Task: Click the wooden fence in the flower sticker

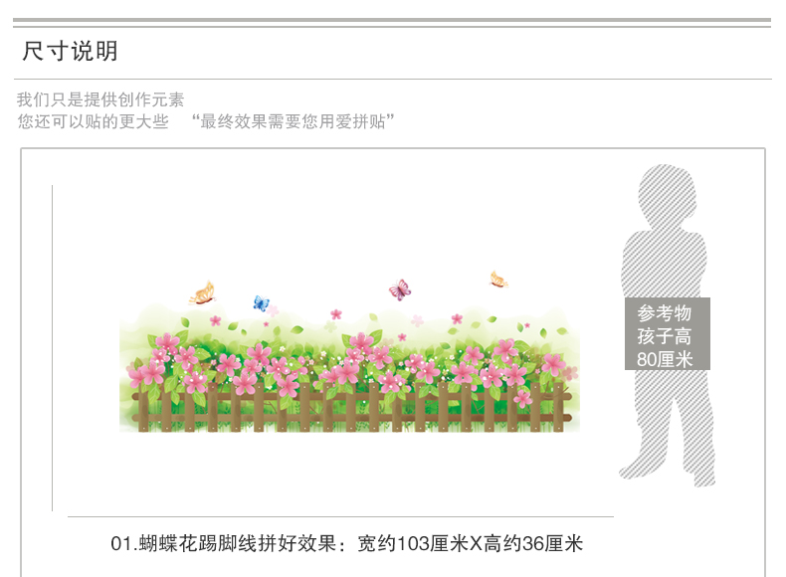Action: pos(348,410)
